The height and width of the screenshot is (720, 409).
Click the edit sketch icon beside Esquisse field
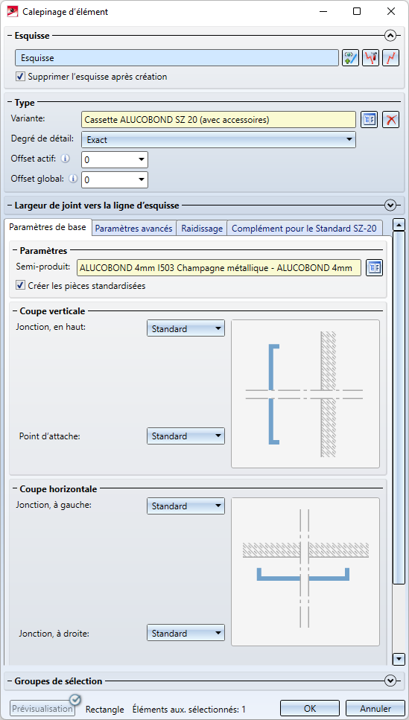click(351, 58)
